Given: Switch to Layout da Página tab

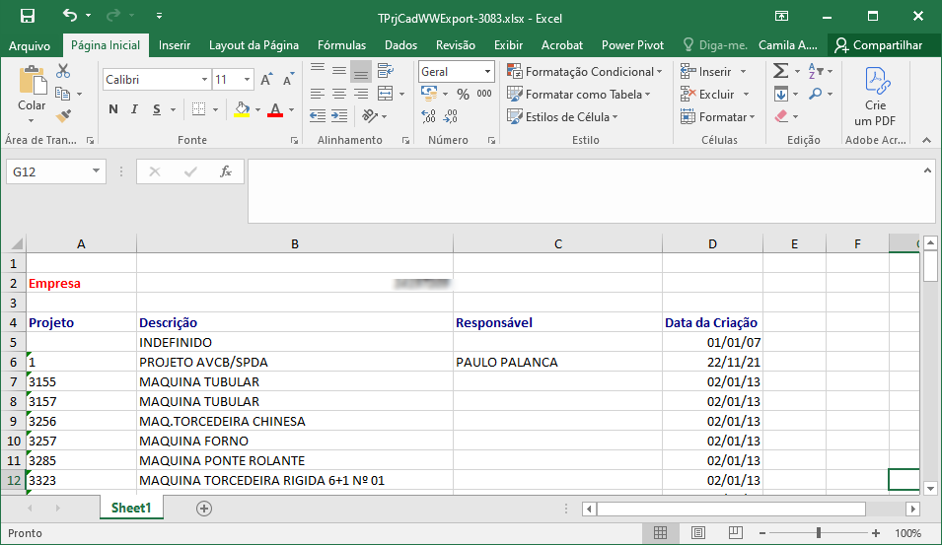Looking at the screenshot, I should coord(254,45).
